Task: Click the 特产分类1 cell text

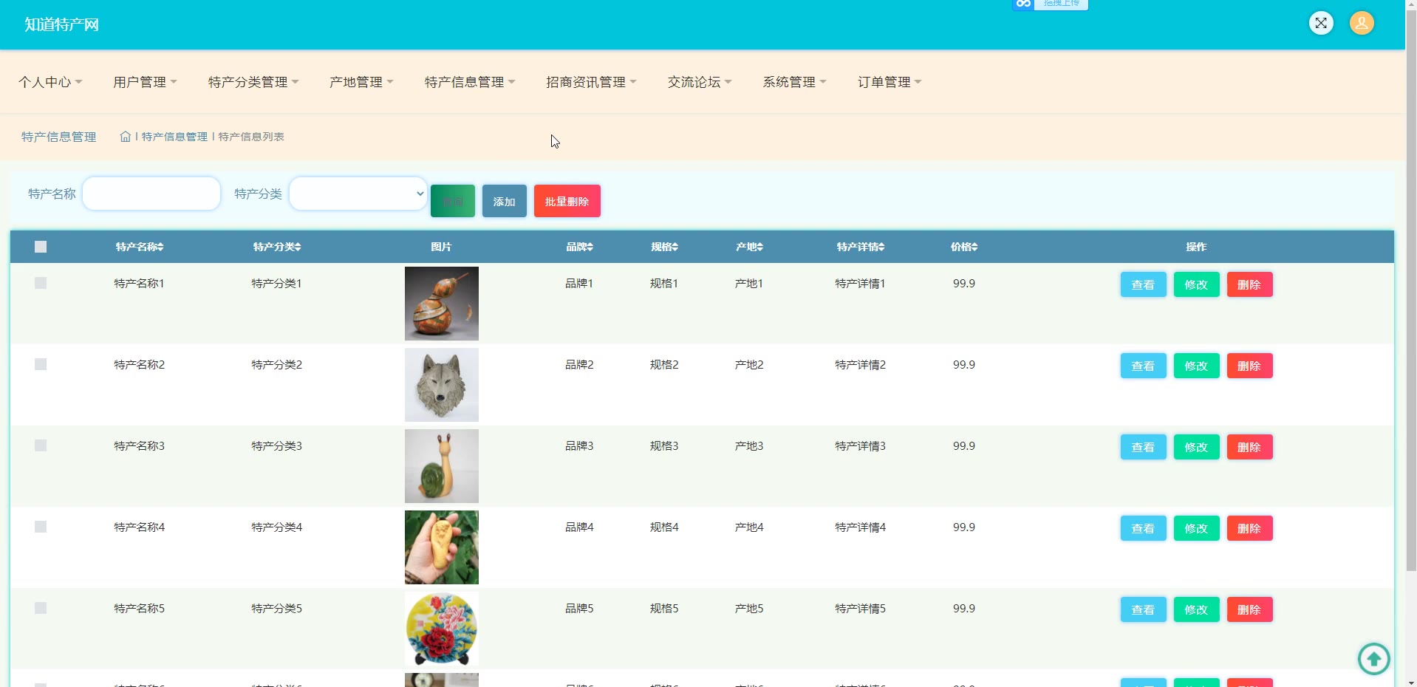Action: [277, 283]
